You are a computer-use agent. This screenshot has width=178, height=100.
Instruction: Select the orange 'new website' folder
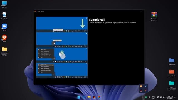point(172,73)
